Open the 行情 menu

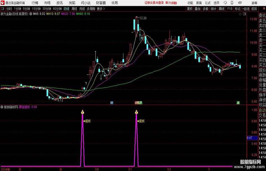tap(35, 3)
